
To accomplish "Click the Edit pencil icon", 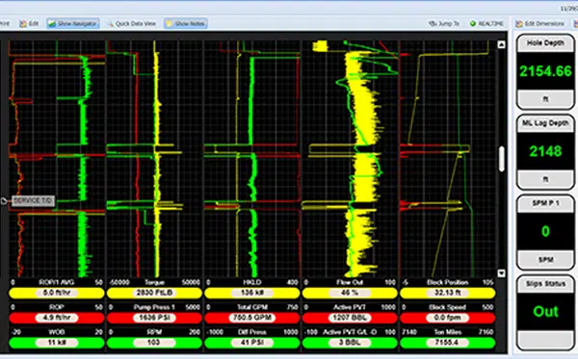I will pyautogui.click(x=23, y=24).
